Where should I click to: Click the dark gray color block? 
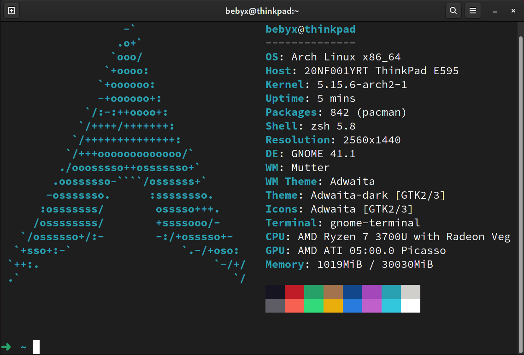(x=275, y=306)
